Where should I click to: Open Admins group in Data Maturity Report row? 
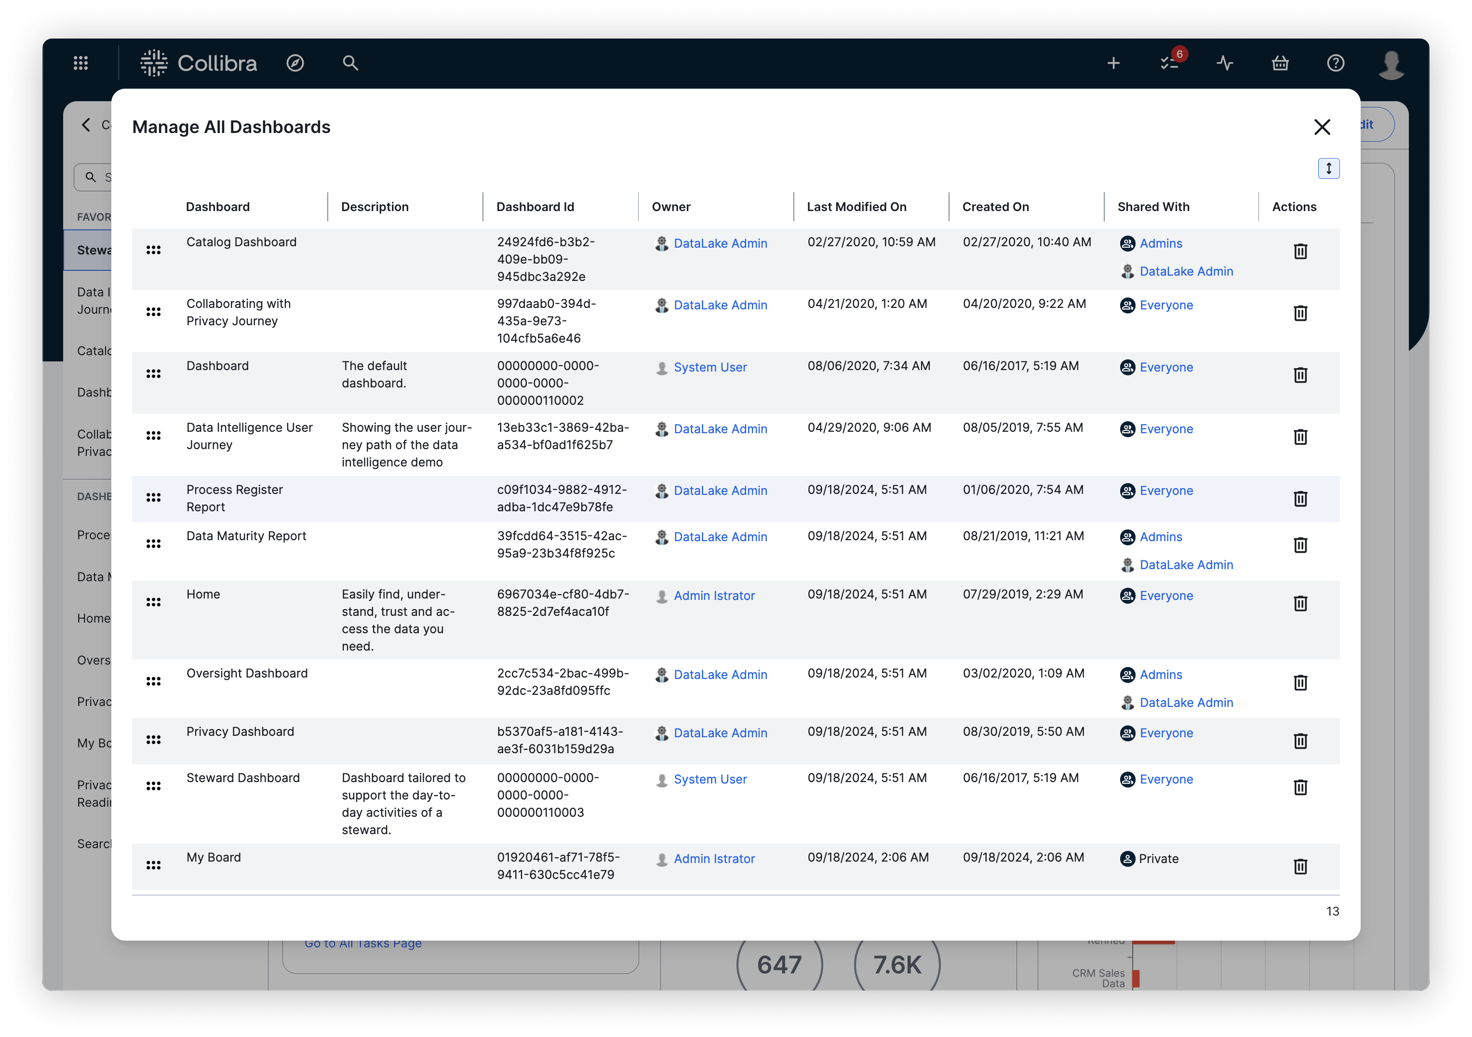(x=1161, y=537)
